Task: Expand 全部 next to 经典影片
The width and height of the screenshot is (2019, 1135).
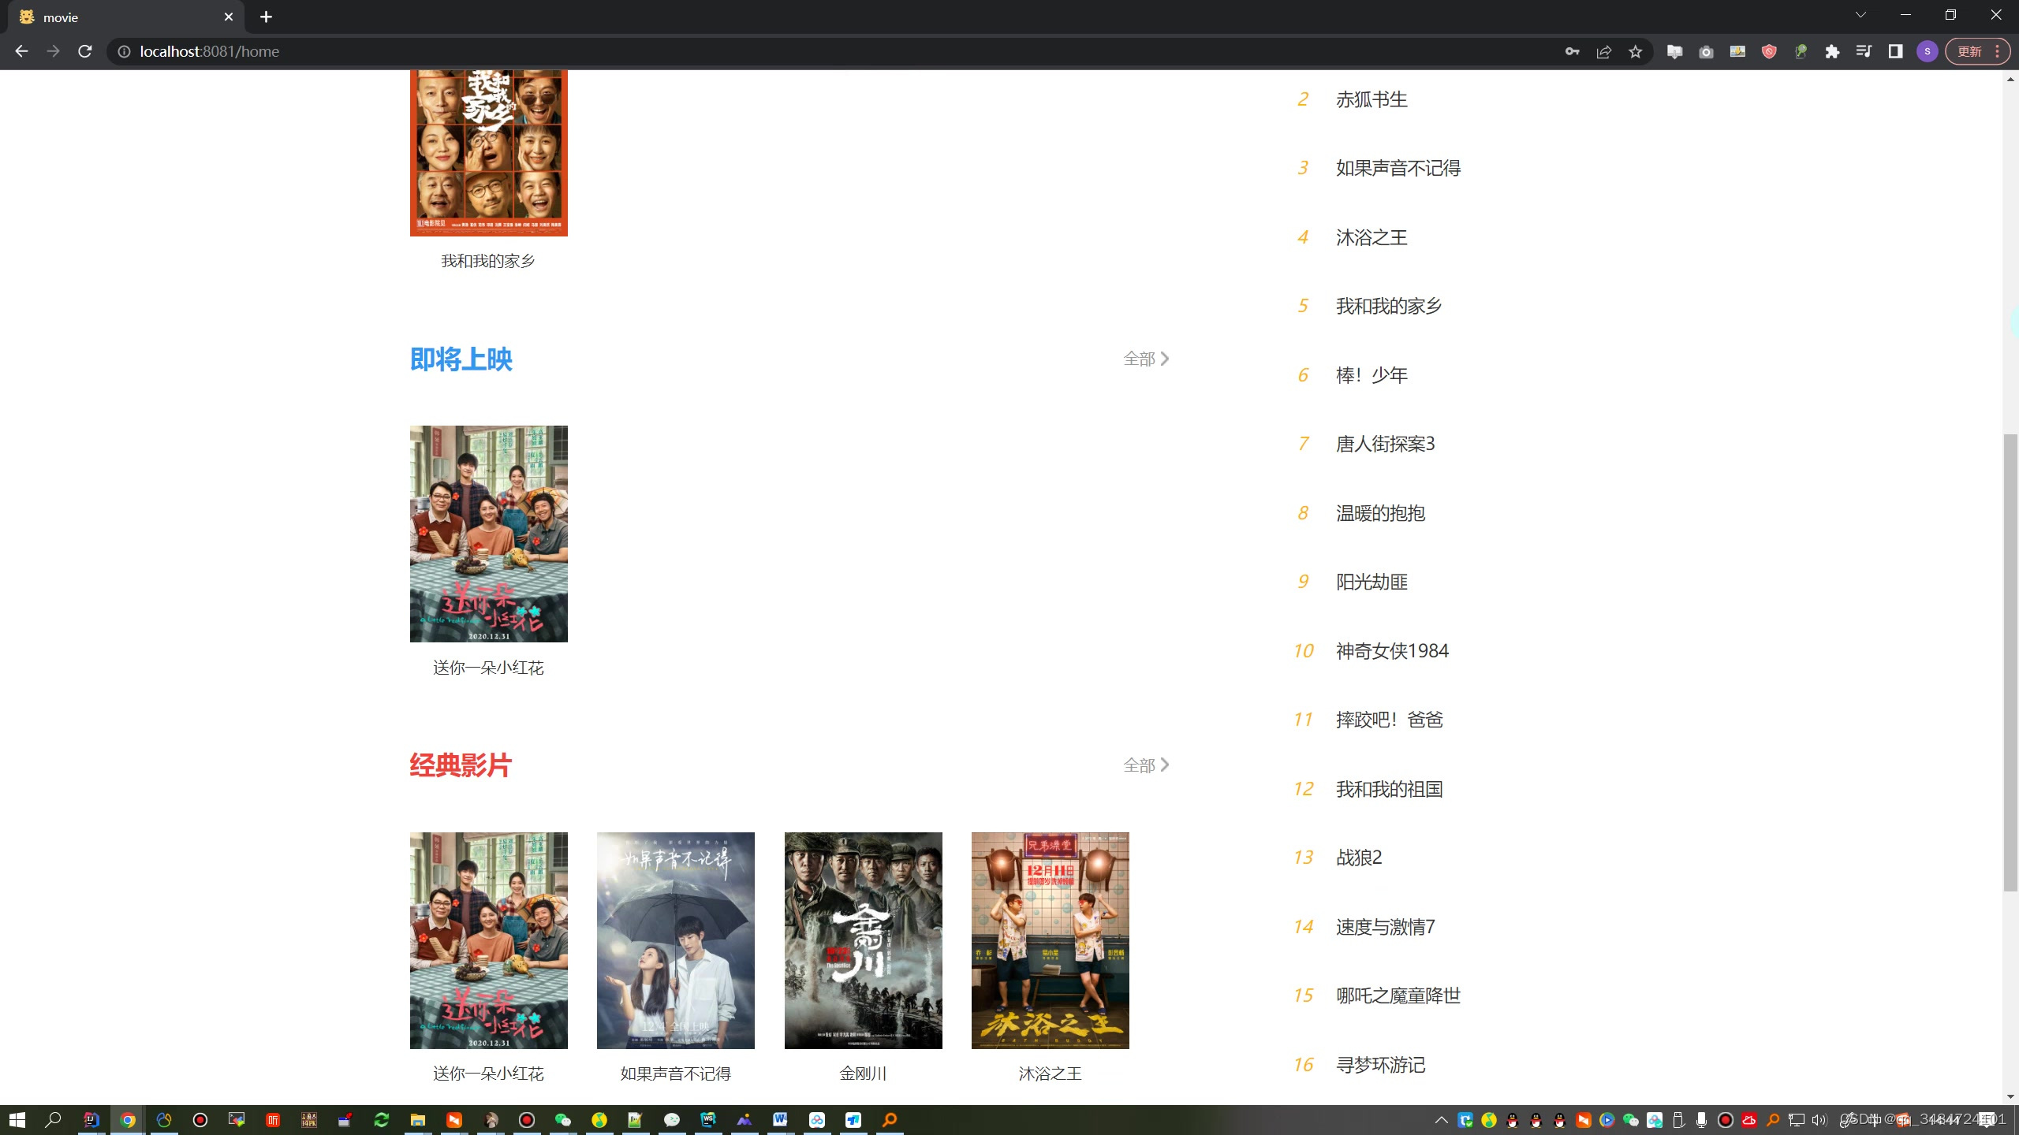Action: (x=1146, y=765)
